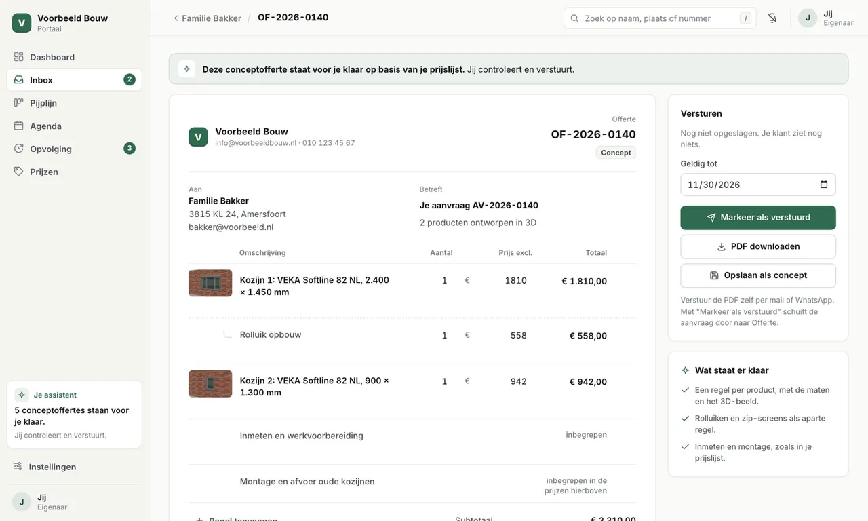Edit the Kozijn 1 price 1810 field
868x521 pixels.
coord(515,280)
